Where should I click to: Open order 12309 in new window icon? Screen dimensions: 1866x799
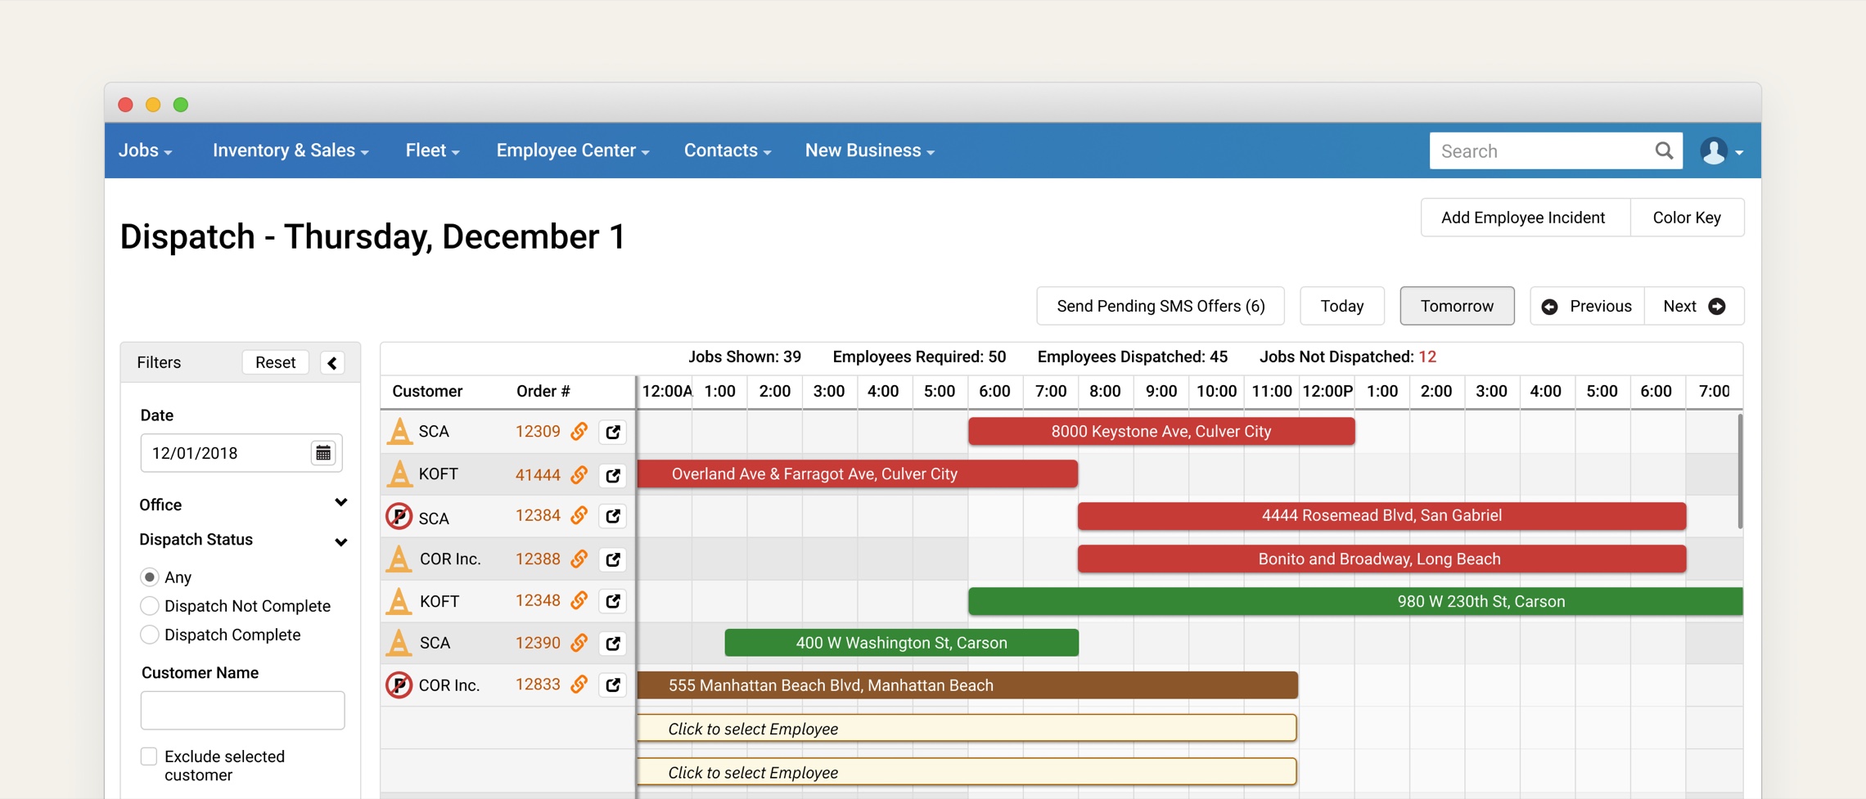[x=613, y=432]
